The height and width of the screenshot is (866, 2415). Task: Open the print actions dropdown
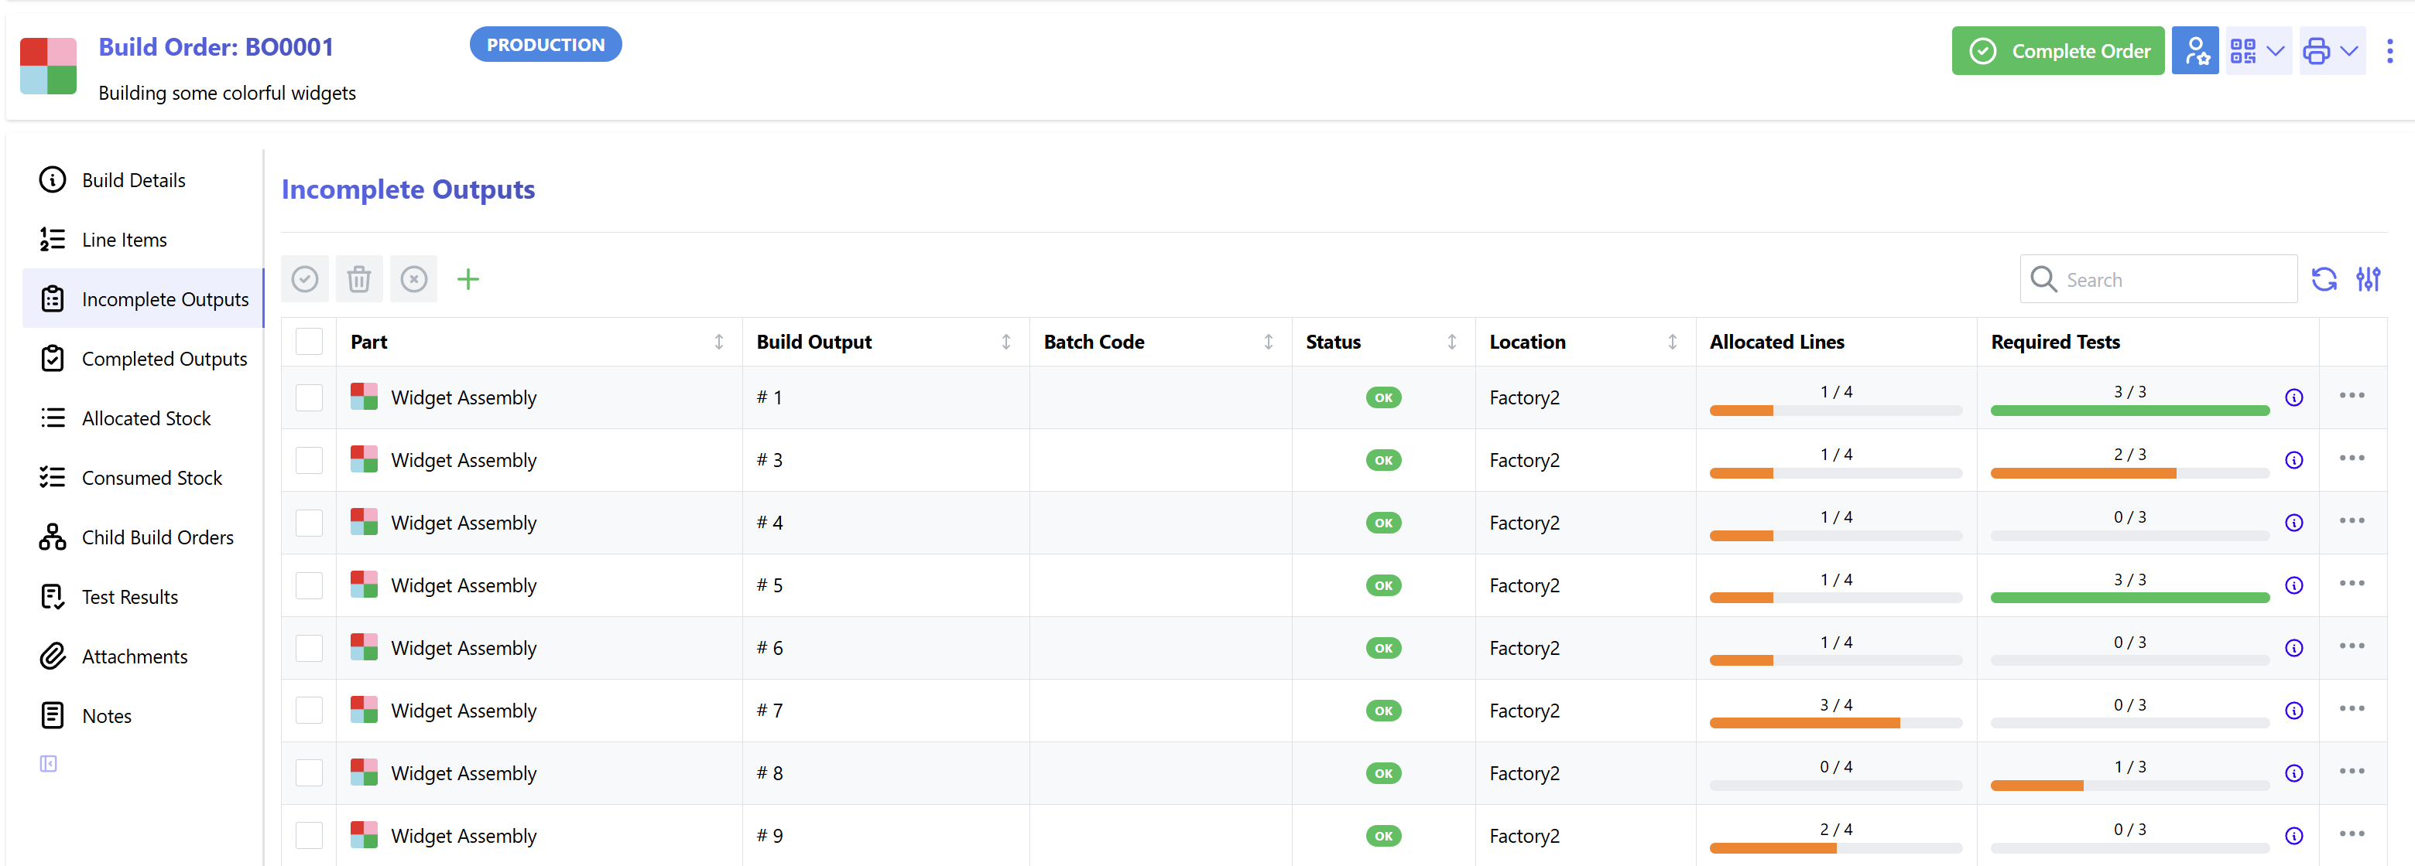2331,50
